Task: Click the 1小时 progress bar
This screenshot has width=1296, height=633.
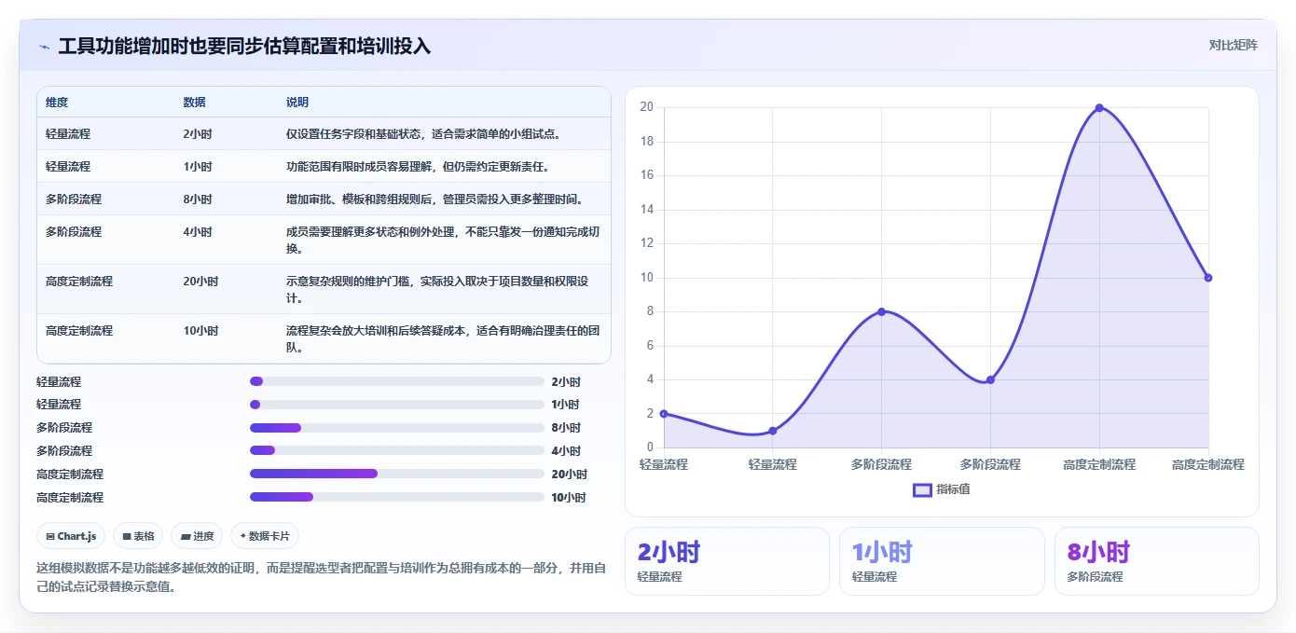Action: (x=397, y=405)
